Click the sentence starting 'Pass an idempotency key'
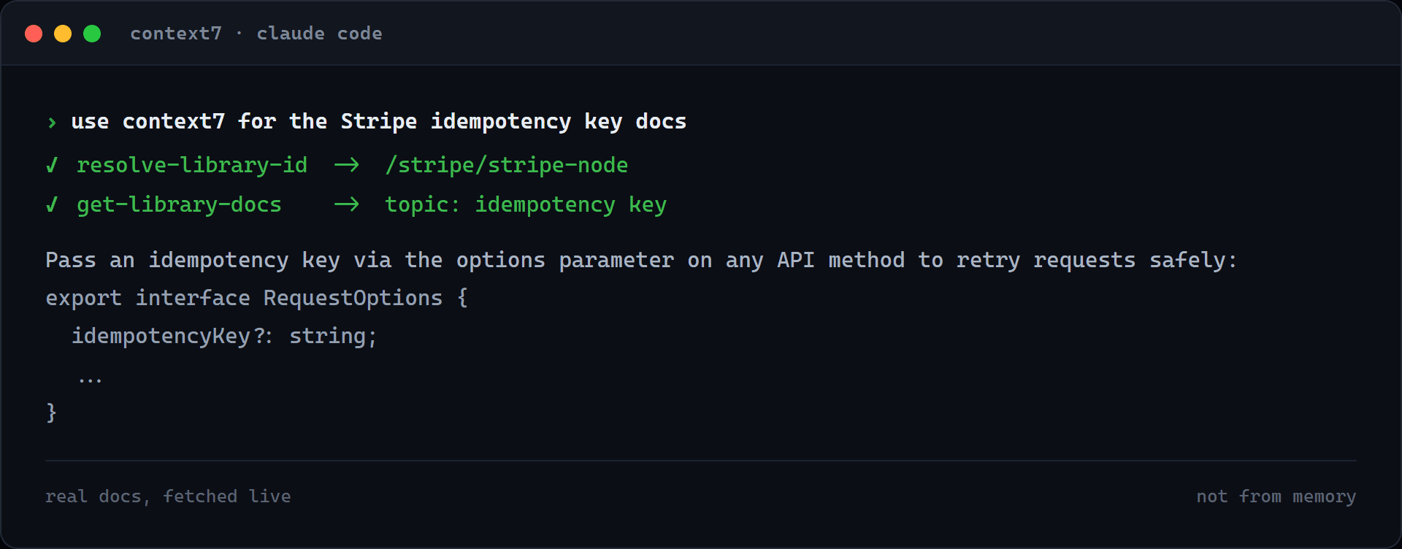 (x=641, y=261)
